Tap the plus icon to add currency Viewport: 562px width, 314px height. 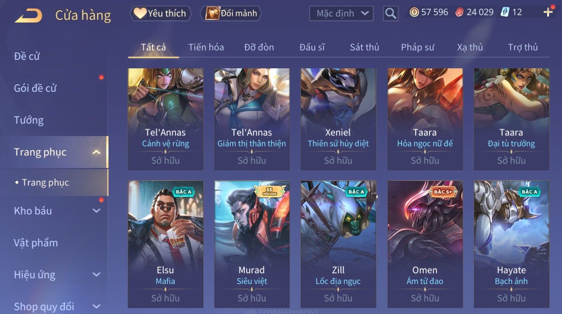point(548,12)
